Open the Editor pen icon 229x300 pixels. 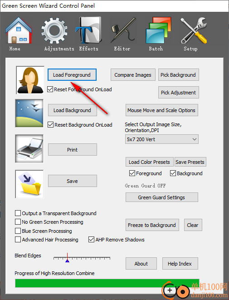pyautogui.click(x=123, y=30)
